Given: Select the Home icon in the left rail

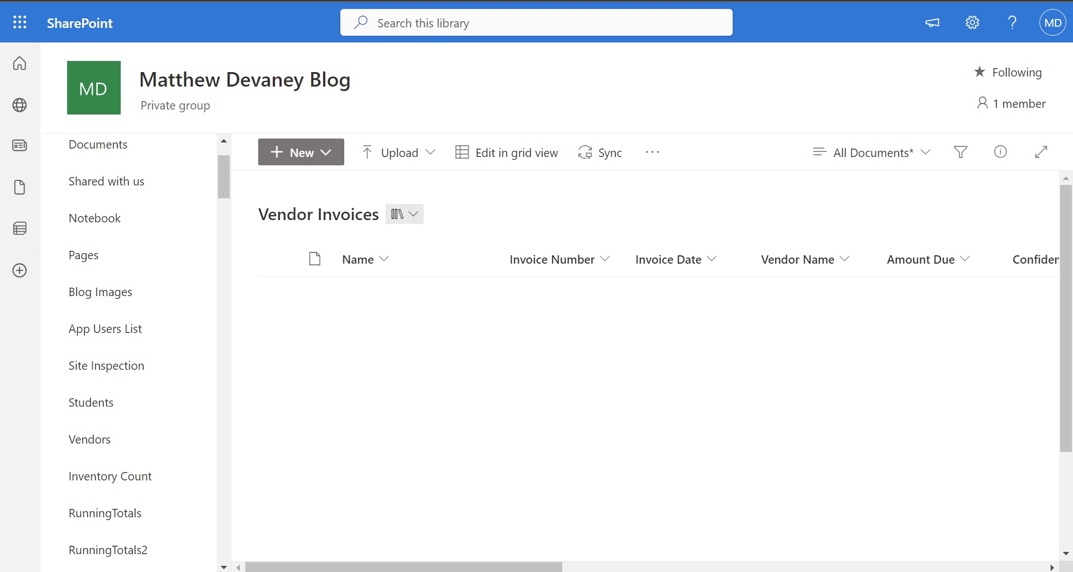Looking at the screenshot, I should point(20,63).
